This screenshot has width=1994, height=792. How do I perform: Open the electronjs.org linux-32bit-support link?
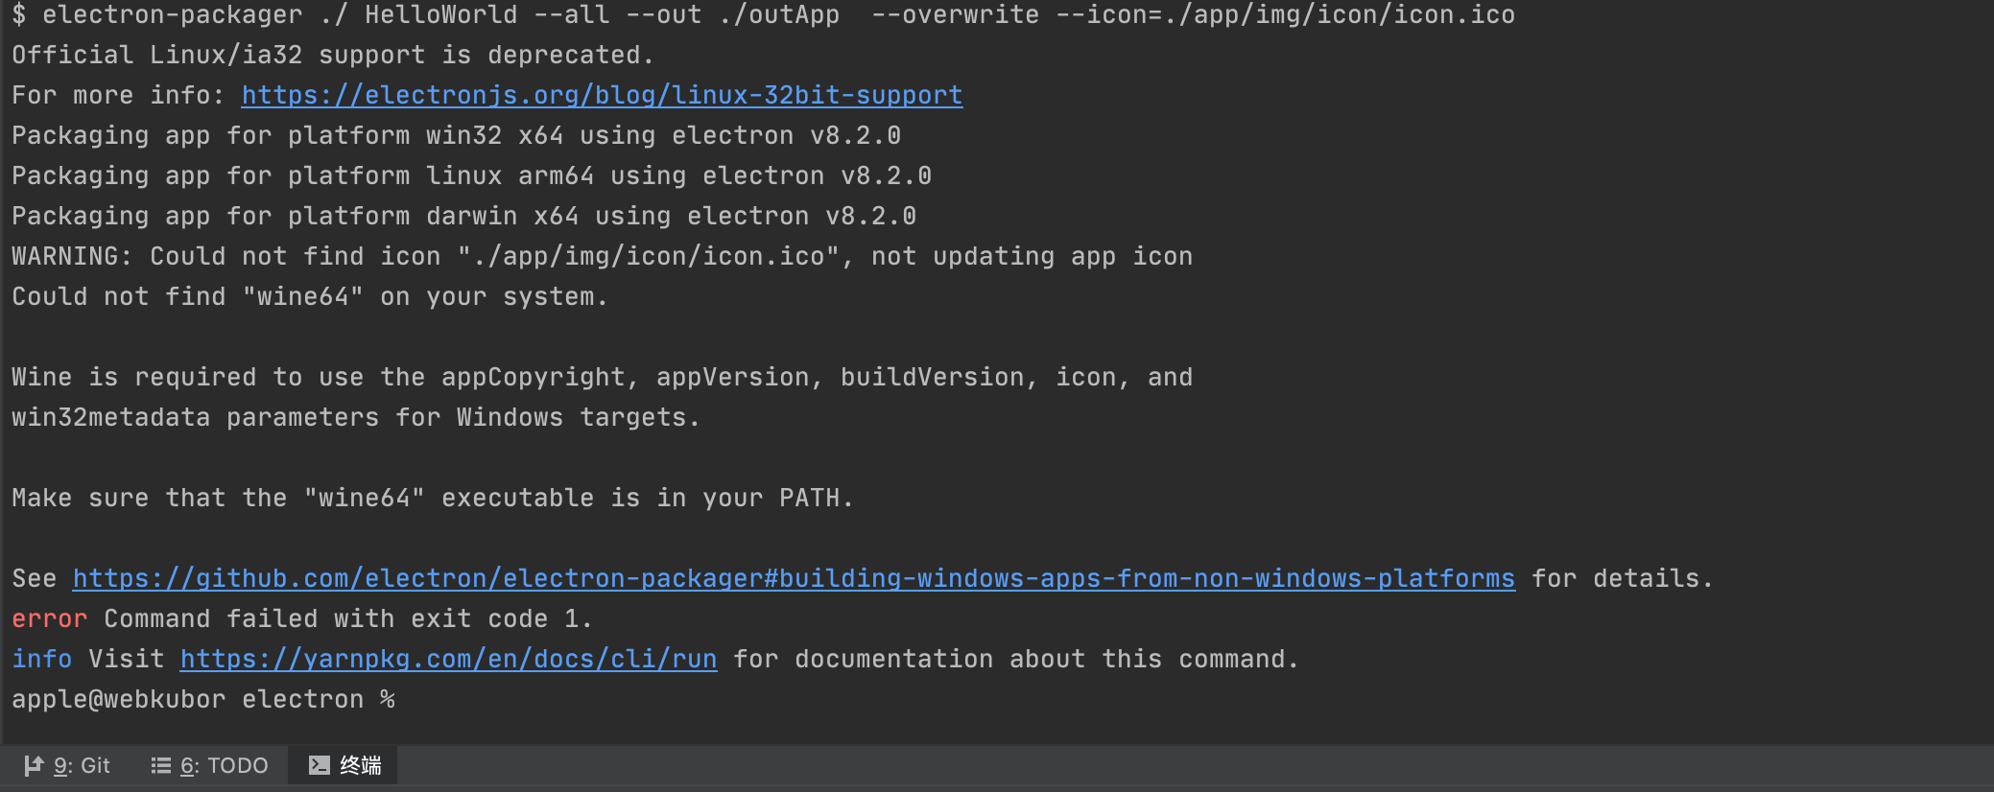point(602,95)
